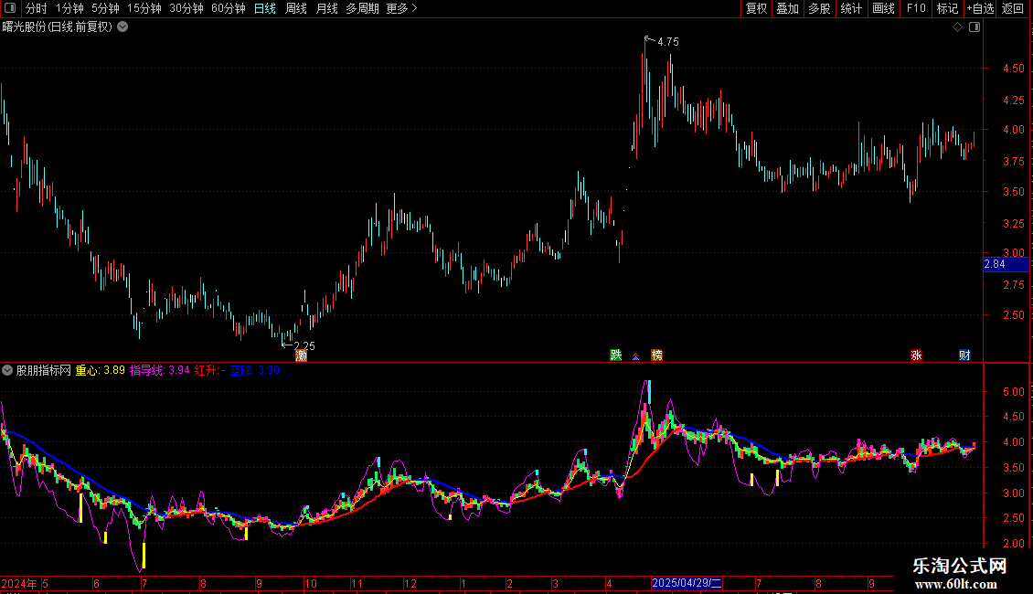Add stock with +自选 button

click(980, 8)
